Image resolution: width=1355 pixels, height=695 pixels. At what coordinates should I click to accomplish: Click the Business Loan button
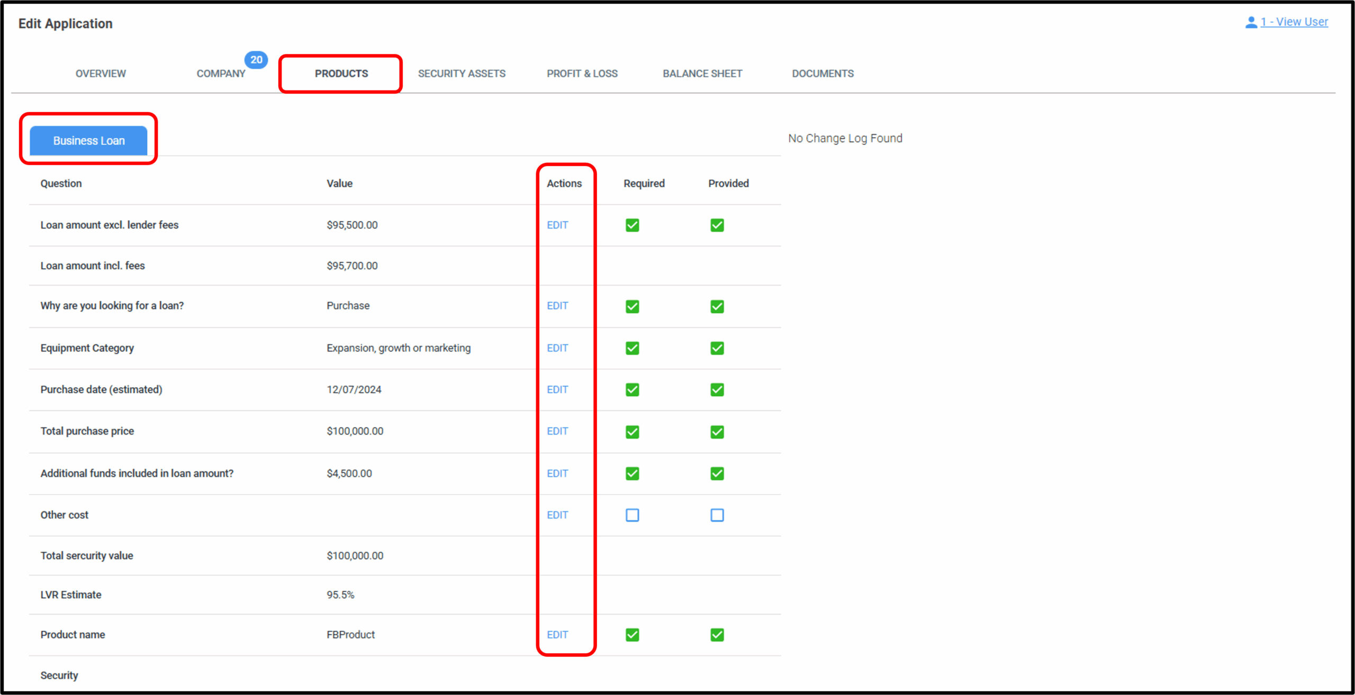click(88, 141)
